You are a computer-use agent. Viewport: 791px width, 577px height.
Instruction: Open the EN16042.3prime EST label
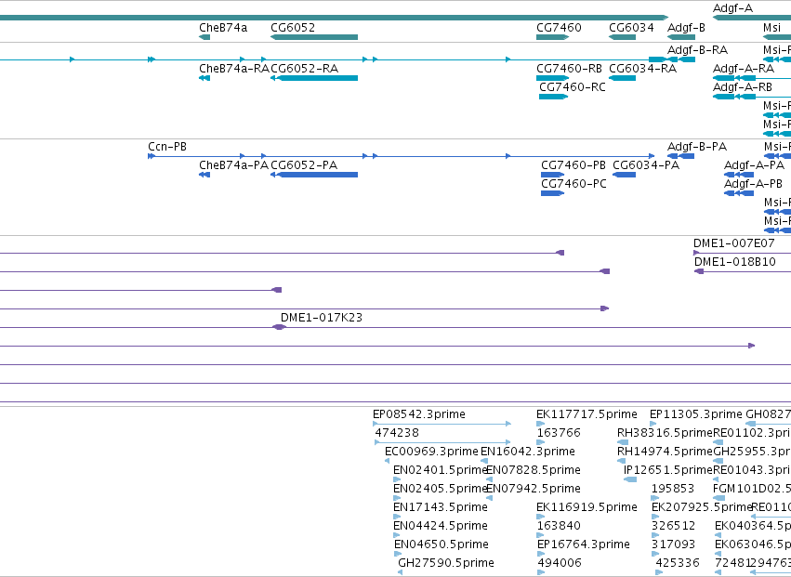(528, 452)
